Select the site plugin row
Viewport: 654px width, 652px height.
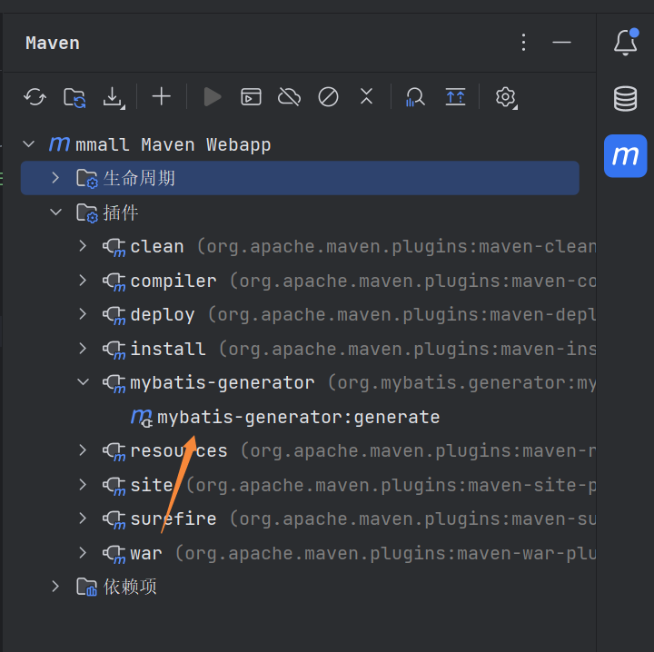[300, 485]
